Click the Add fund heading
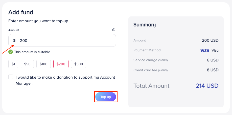This screenshot has width=232, height=115. pos(21,12)
